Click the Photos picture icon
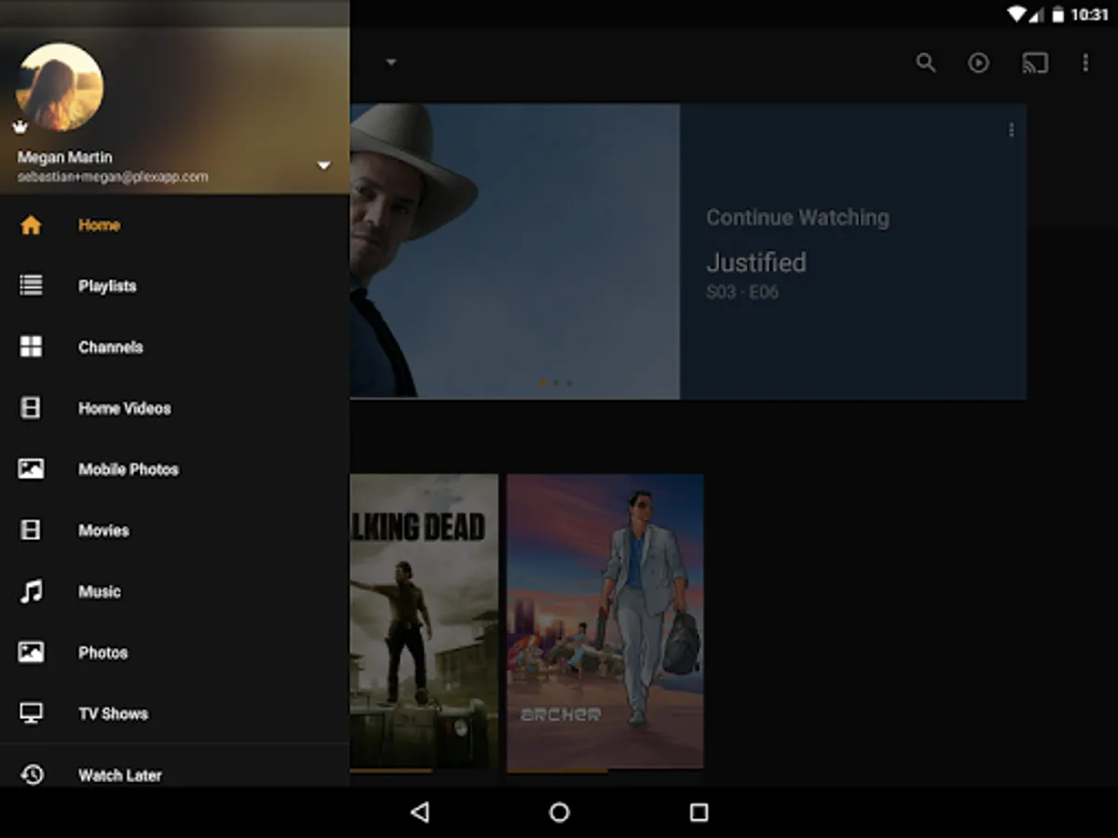Screen dimensions: 1118x838 [31, 653]
